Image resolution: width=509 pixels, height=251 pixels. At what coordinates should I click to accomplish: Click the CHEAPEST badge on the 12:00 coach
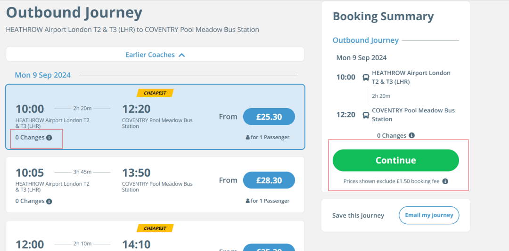[x=155, y=228]
